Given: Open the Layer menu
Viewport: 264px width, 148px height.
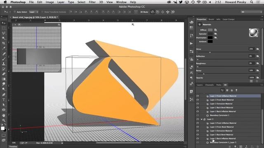Looking at the screenshot, I should tap(61, 2).
